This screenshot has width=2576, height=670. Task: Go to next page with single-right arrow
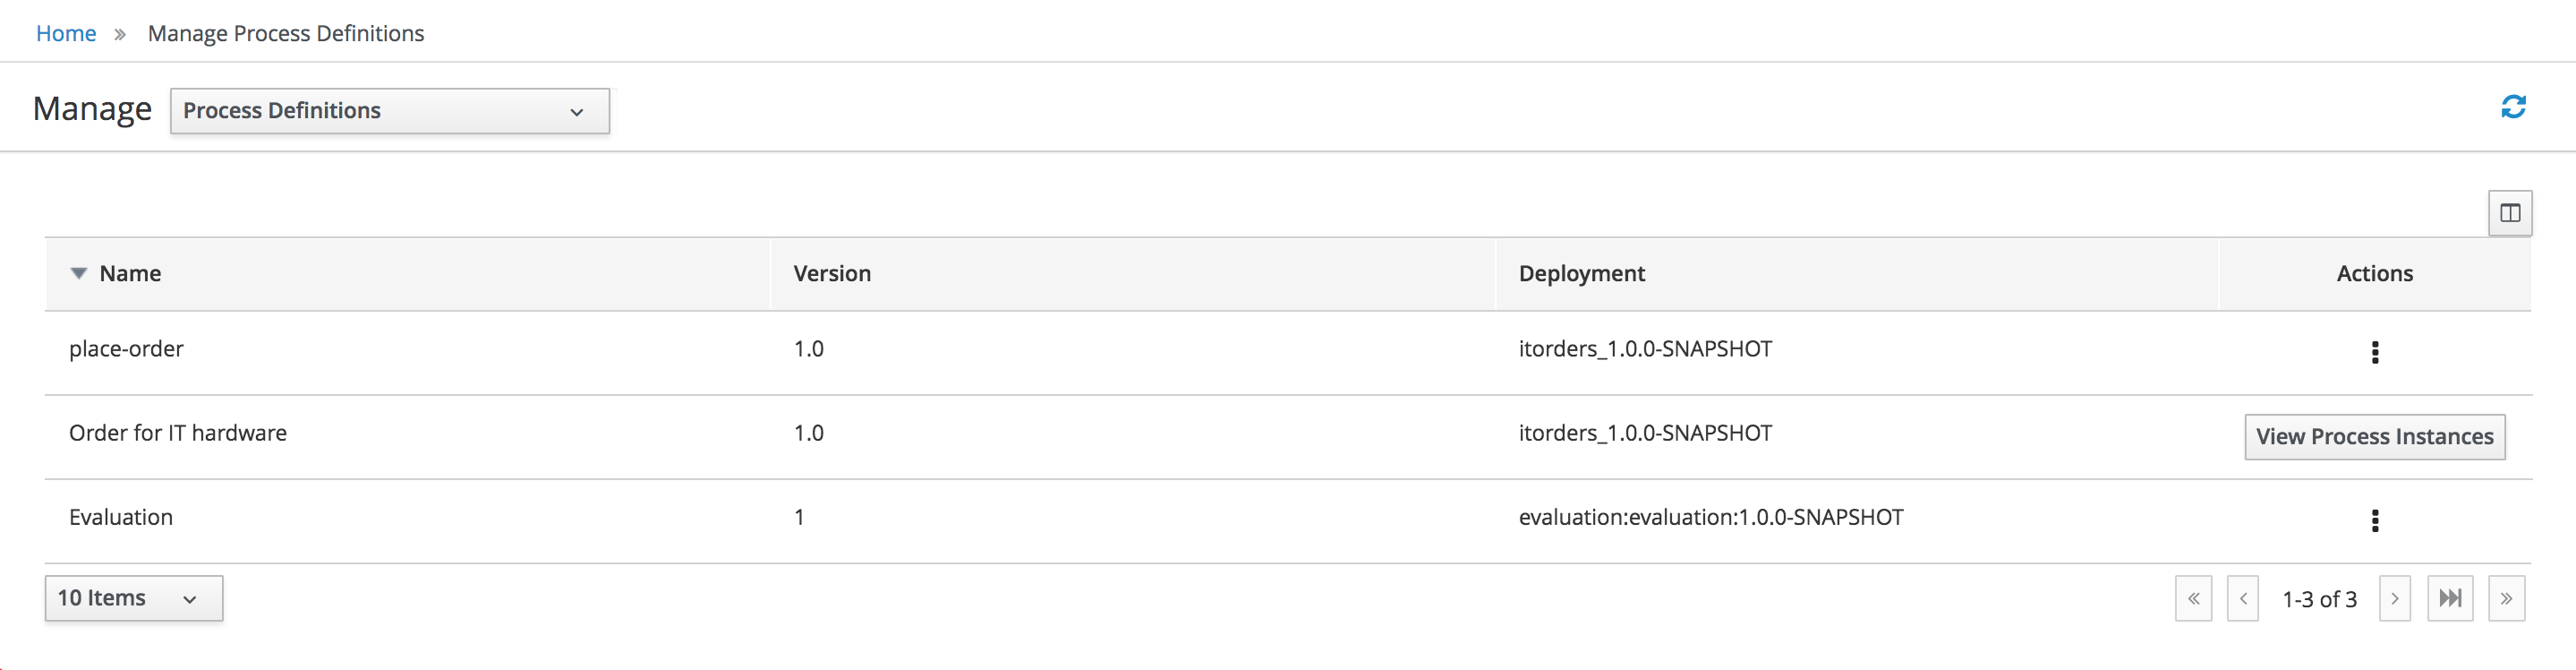(x=2395, y=599)
